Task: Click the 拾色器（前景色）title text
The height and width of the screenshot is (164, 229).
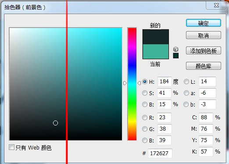Action: (25, 7)
